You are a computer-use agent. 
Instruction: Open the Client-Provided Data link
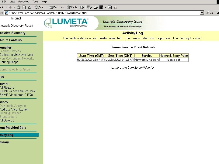[x=13, y=128]
